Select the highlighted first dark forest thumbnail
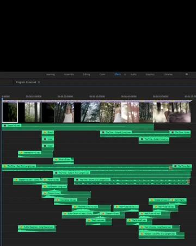196x246 pixels. 10,112
